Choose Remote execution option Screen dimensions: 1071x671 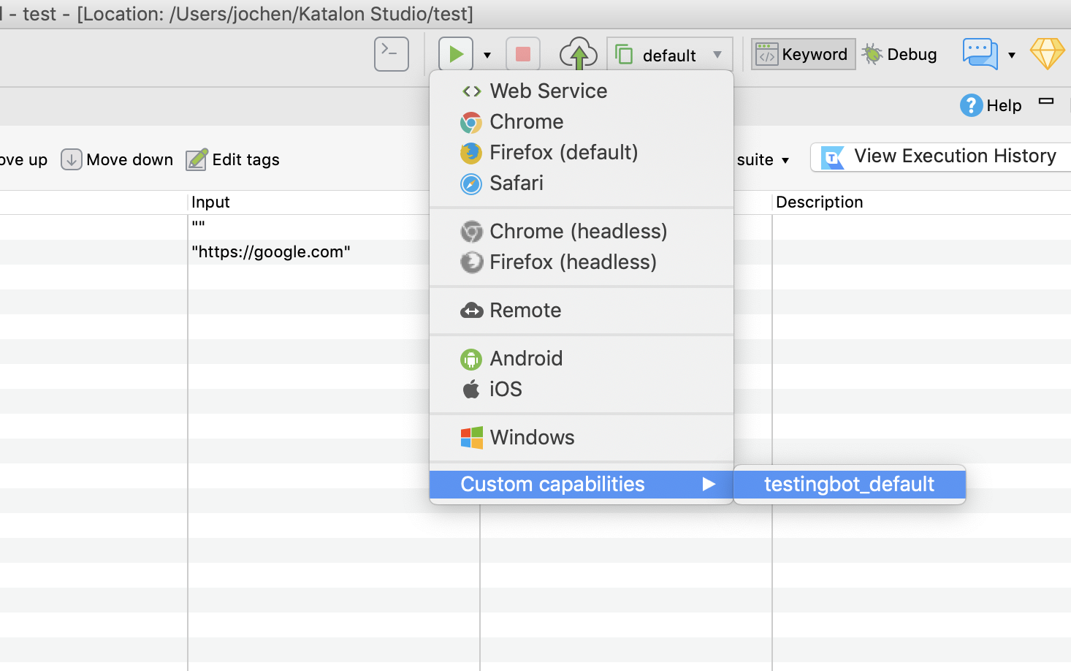click(582, 310)
